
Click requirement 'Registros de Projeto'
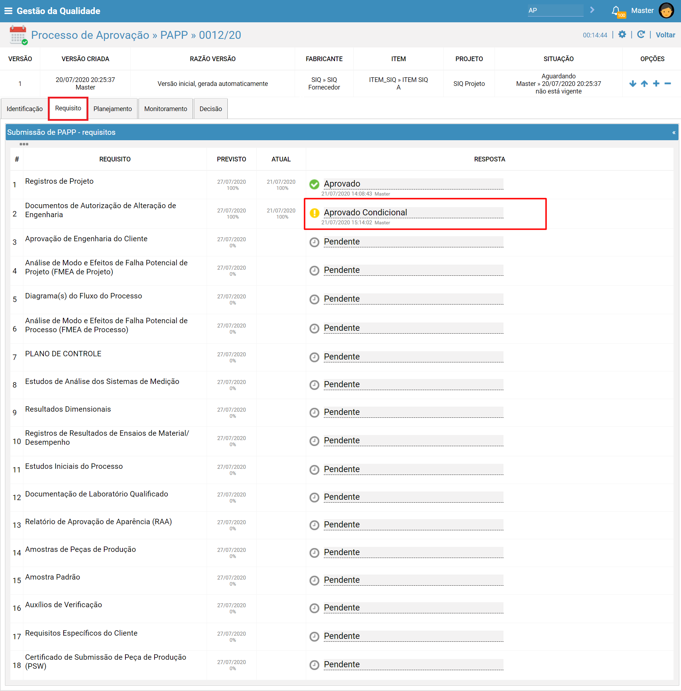[59, 181]
